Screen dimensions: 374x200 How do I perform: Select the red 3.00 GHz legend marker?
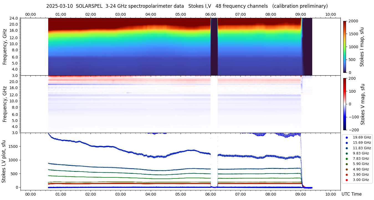[347, 180]
